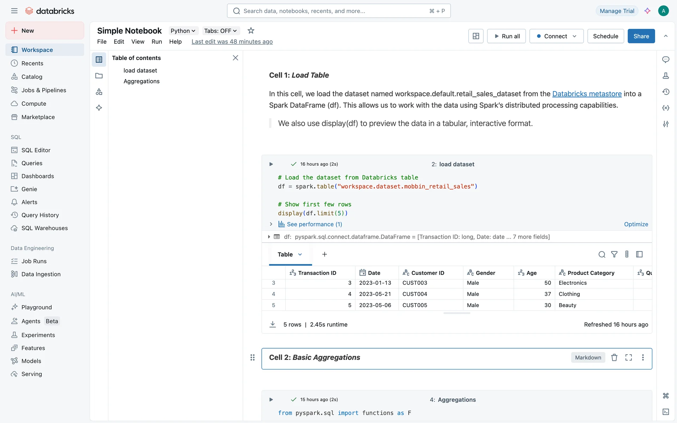Download results with the download icon
The width and height of the screenshot is (677, 423).
273,324
